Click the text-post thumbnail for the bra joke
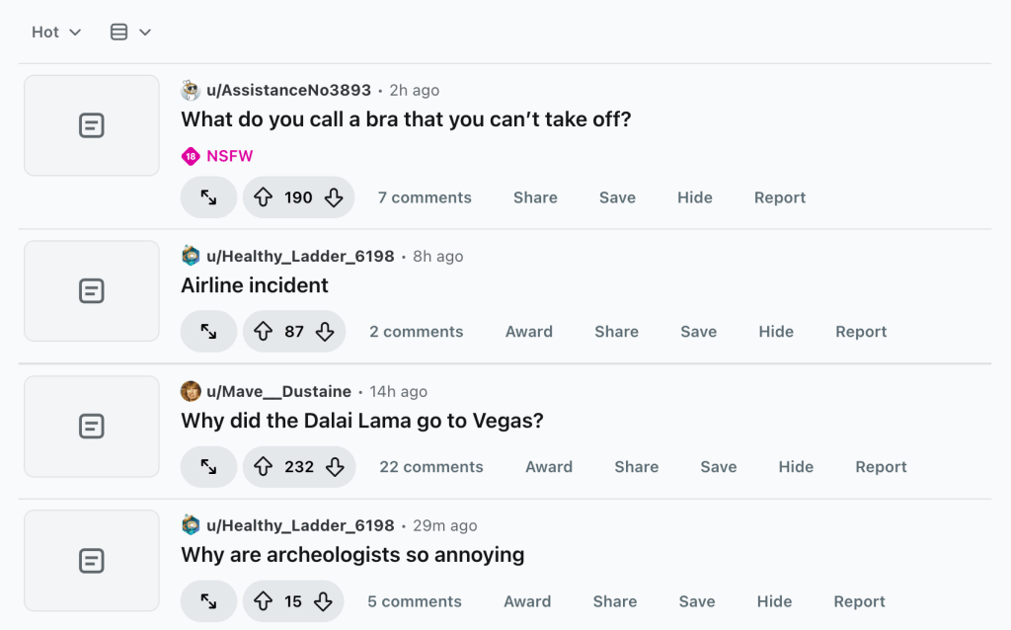 pos(92,125)
